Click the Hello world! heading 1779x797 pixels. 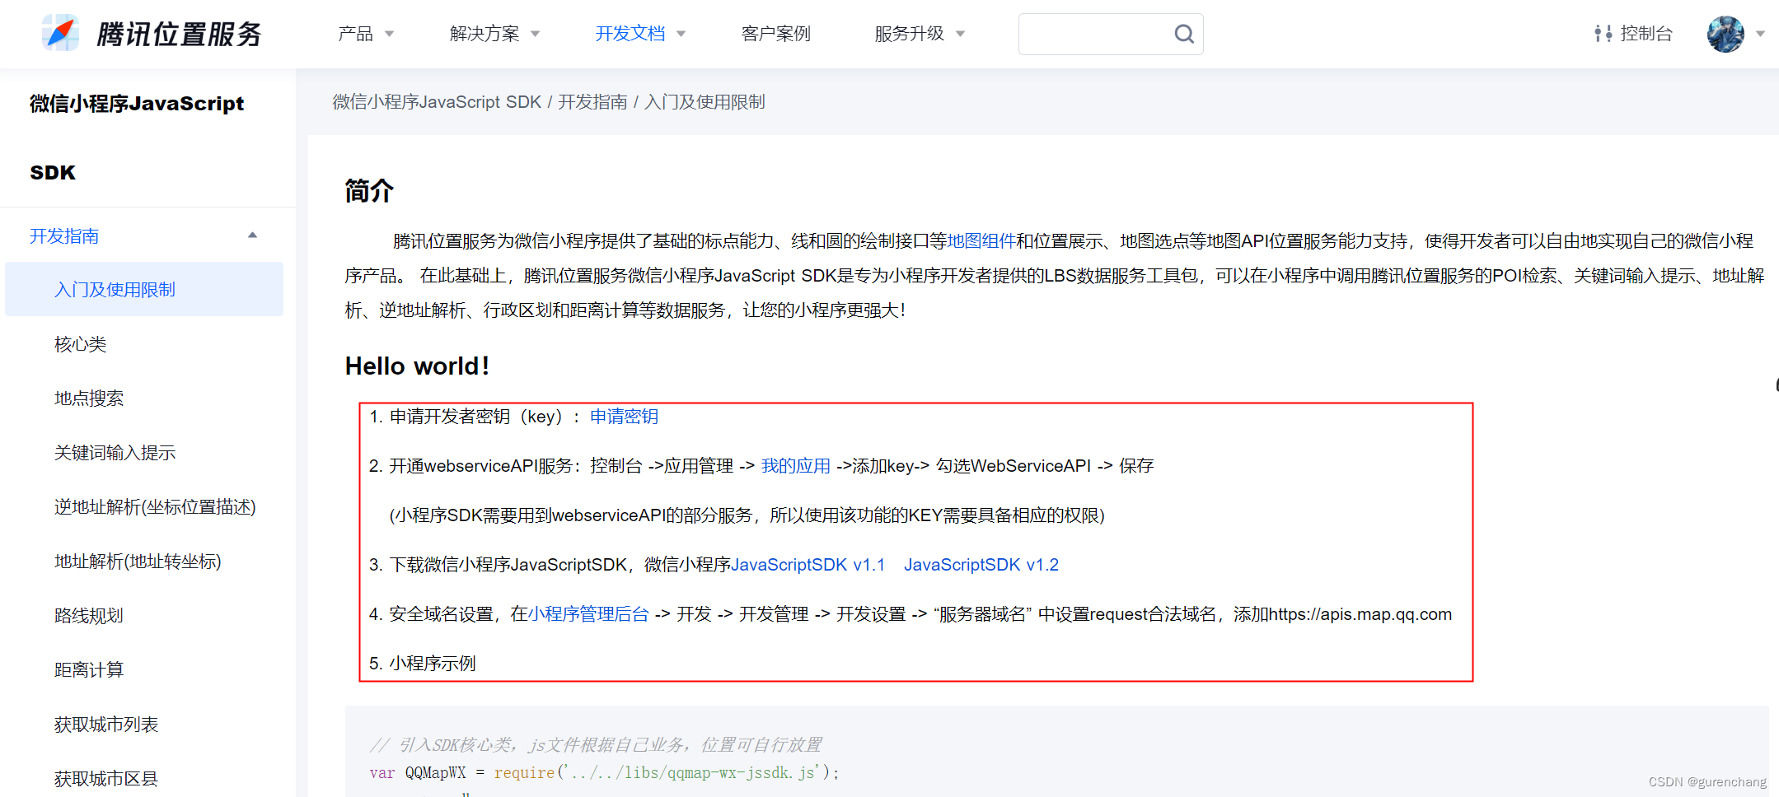pyautogui.click(x=417, y=366)
